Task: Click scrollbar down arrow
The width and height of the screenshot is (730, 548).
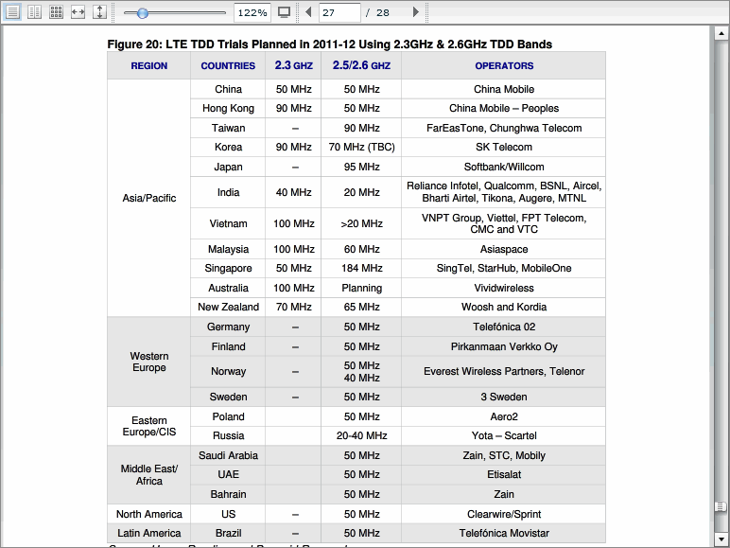Action: 721,539
